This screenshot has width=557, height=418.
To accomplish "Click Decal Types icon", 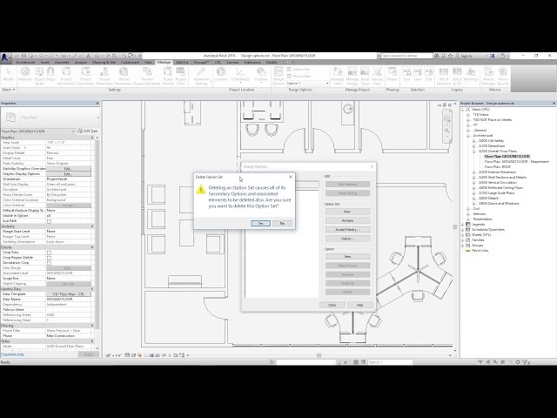I will pyautogui.click(x=365, y=76).
